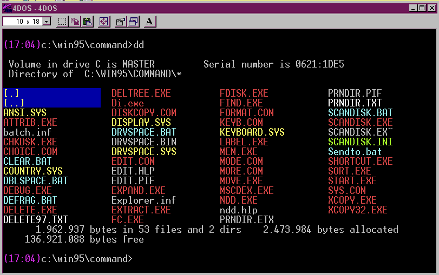The height and width of the screenshot is (275, 439).
Task: Click DEBUG.EXE file name
Action: [28, 190]
